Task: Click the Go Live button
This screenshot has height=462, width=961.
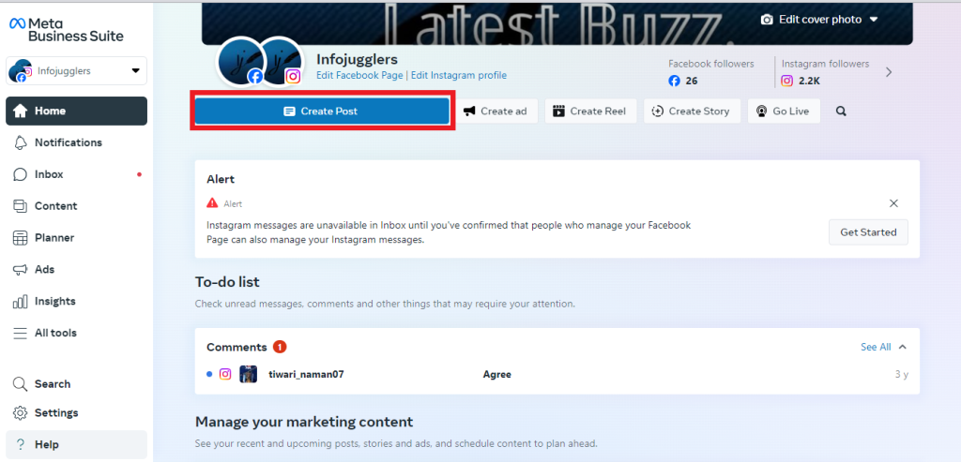Action: click(784, 112)
